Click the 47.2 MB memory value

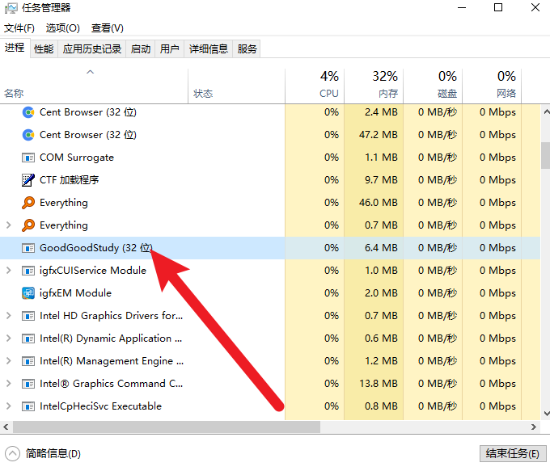click(379, 135)
